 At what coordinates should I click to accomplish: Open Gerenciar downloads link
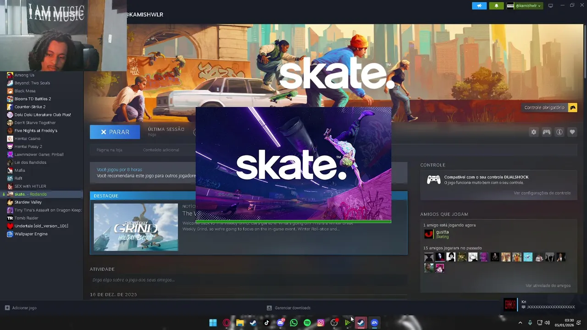point(289,308)
